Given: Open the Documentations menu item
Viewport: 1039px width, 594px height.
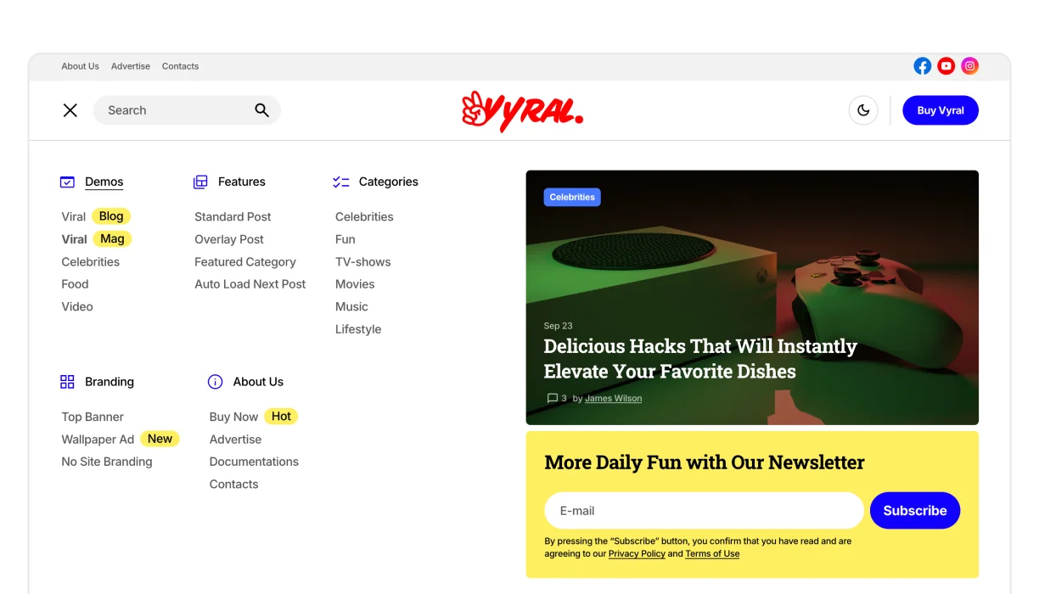Looking at the screenshot, I should (254, 462).
